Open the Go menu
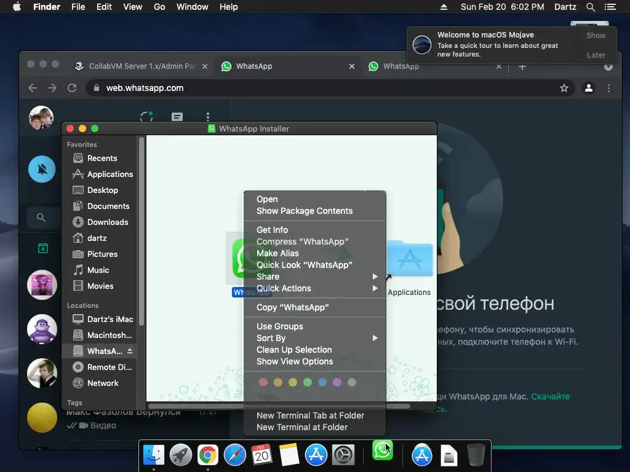Image resolution: width=630 pixels, height=472 pixels. (x=159, y=7)
